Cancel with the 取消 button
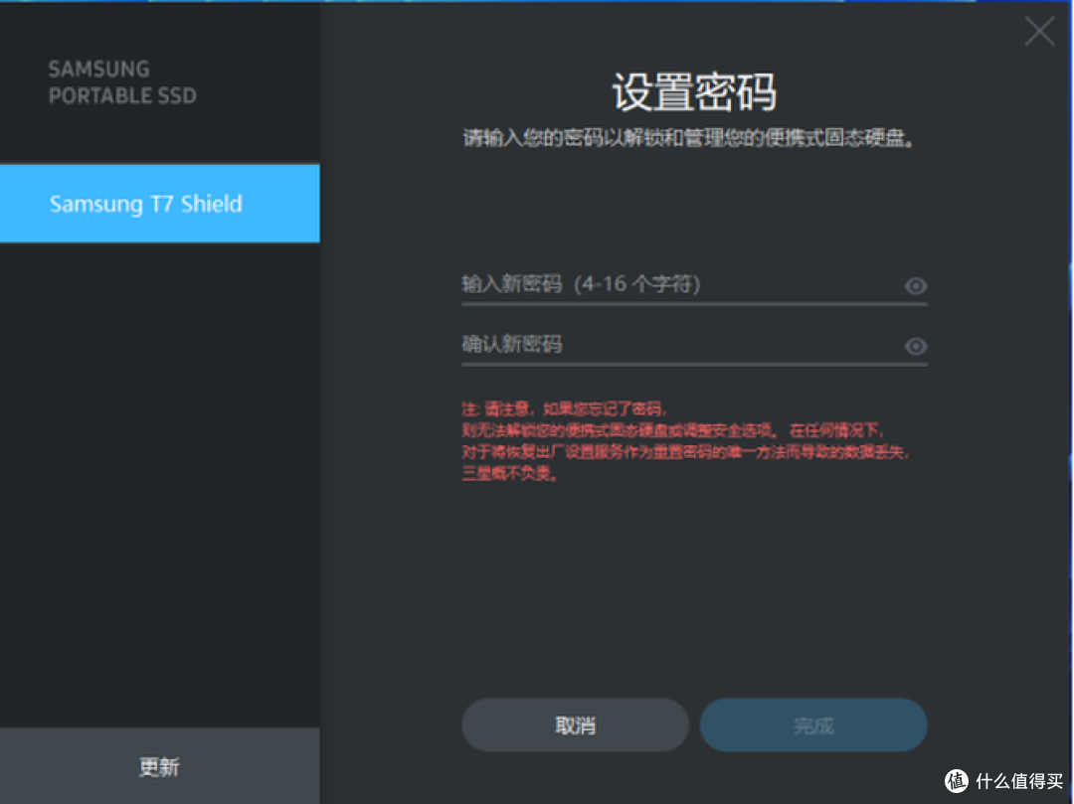The image size is (1074, 804). (x=575, y=724)
